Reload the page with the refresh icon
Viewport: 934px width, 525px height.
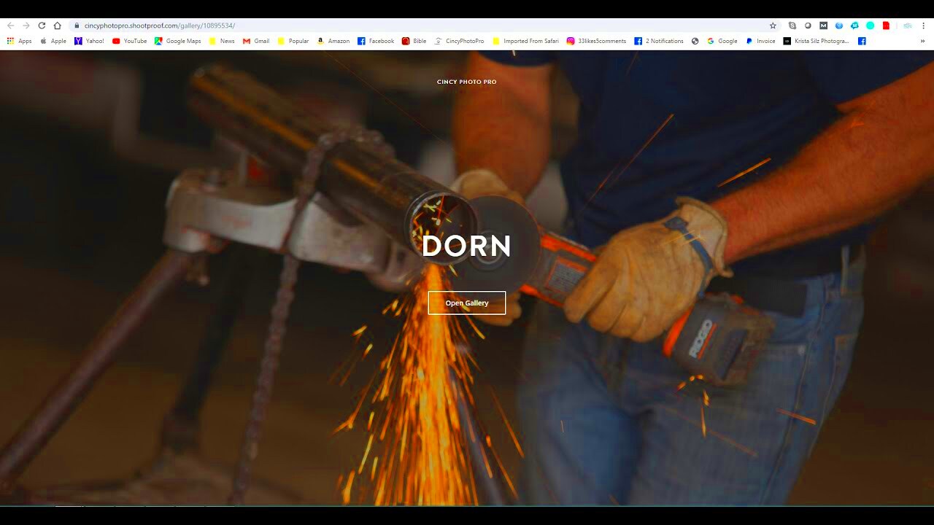[42, 26]
